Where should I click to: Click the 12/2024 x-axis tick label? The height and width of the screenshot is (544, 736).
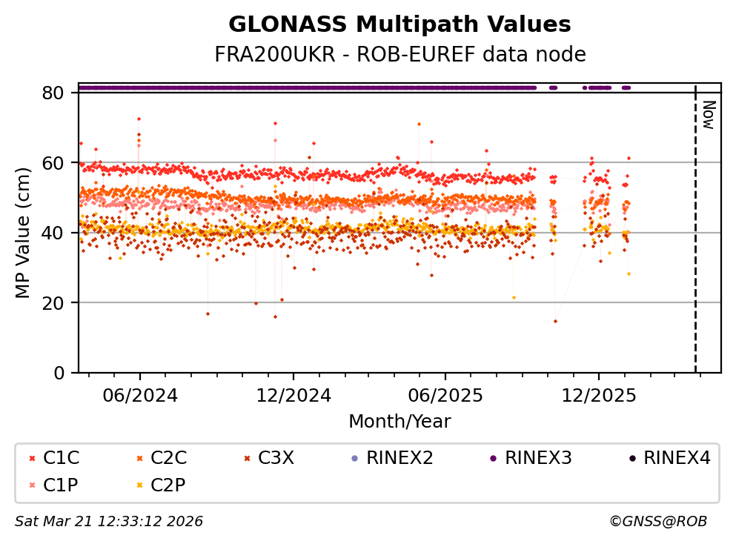[x=294, y=396]
